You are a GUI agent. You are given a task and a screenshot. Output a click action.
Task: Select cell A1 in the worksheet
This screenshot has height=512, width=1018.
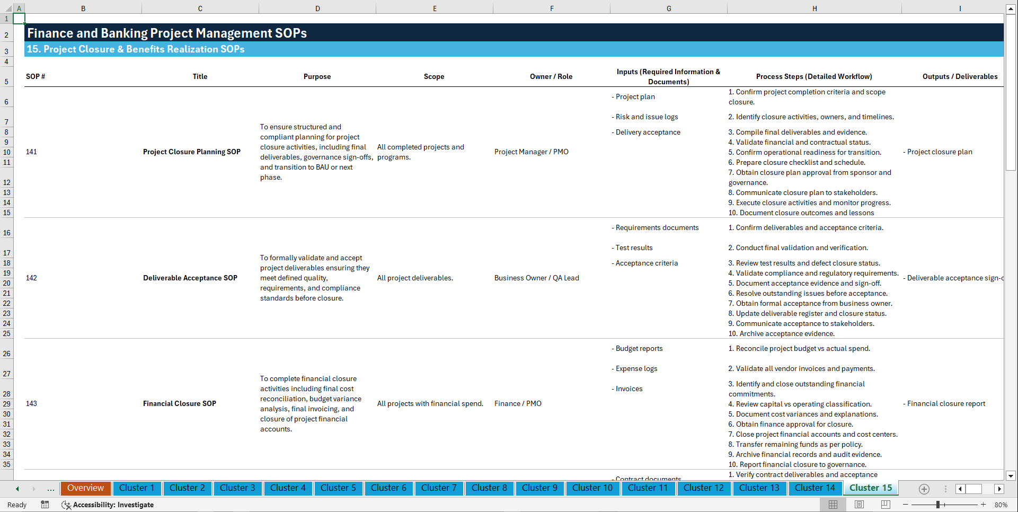coord(19,18)
